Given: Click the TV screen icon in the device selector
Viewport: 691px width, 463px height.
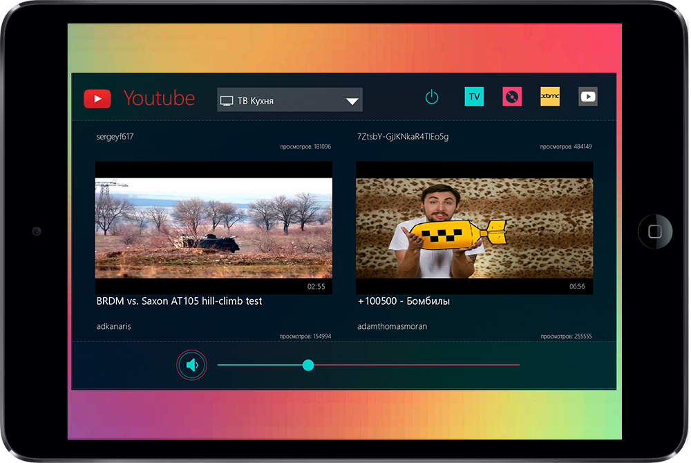Looking at the screenshot, I should coord(227,101).
